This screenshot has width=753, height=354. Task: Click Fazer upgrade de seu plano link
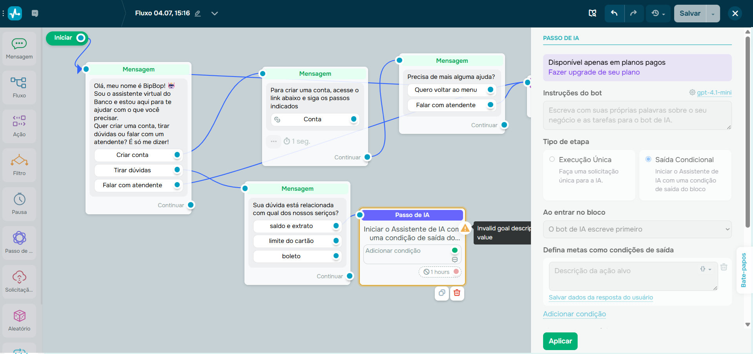click(594, 72)
